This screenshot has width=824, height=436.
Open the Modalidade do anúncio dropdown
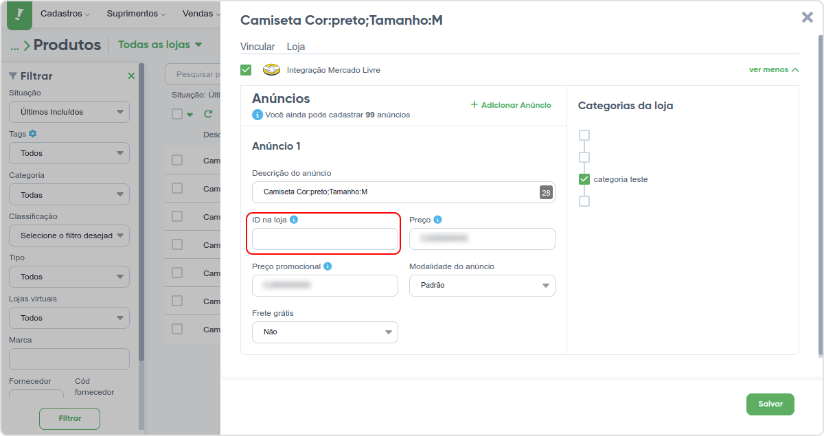(482, 285)
